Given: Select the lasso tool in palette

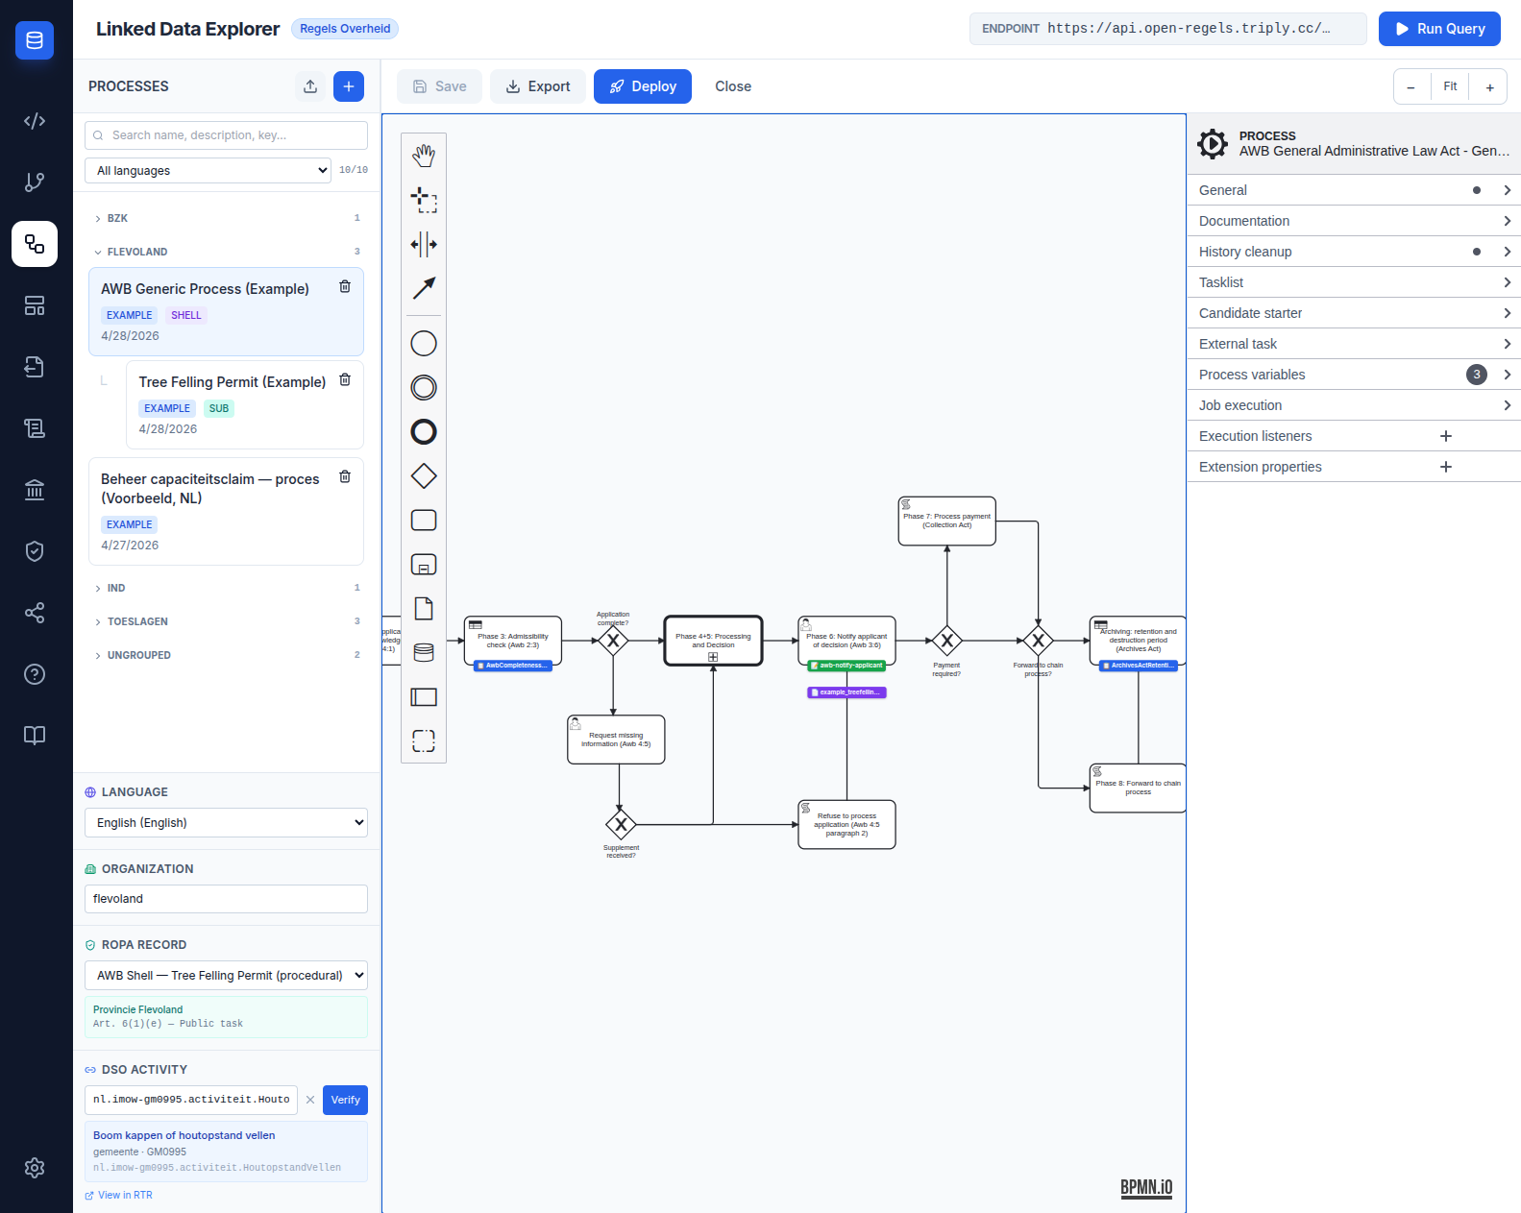Looking at the screenshot, I should (424, 200).
